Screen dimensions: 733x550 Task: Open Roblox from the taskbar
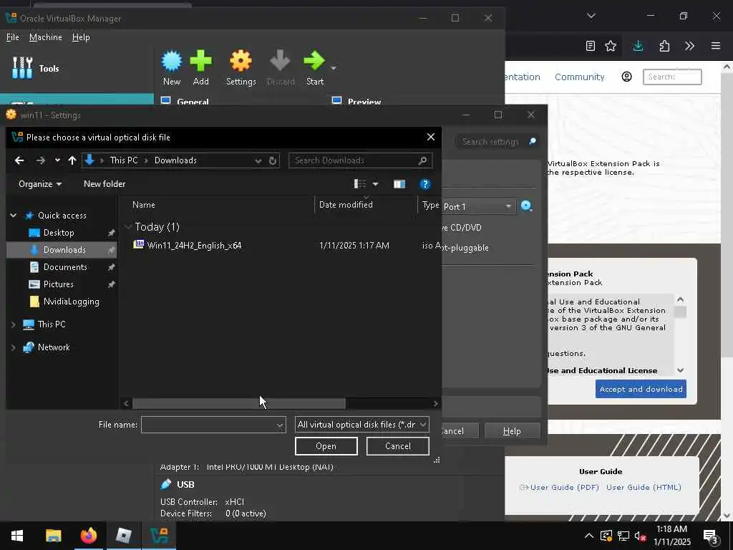(123, 536)
